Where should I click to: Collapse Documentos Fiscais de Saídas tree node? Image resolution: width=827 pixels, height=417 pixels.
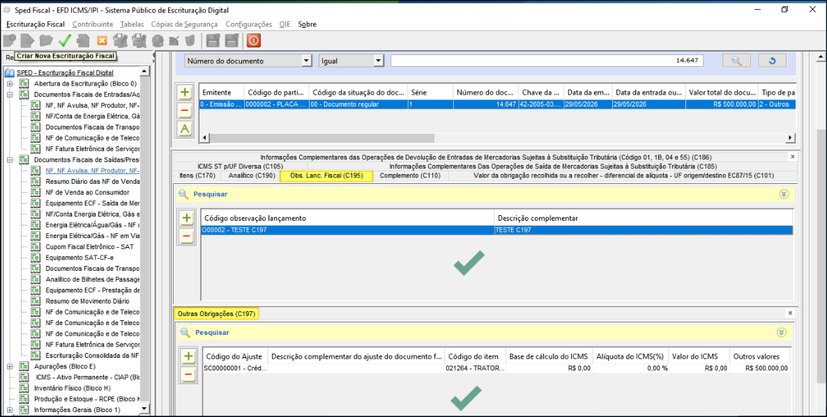(10, 159)
